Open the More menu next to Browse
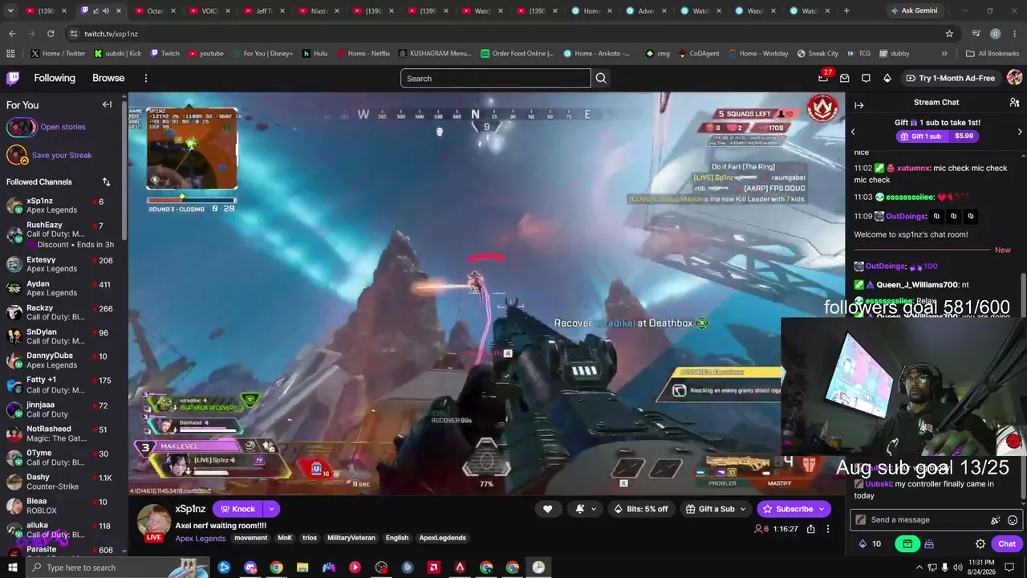 (146, 78)
